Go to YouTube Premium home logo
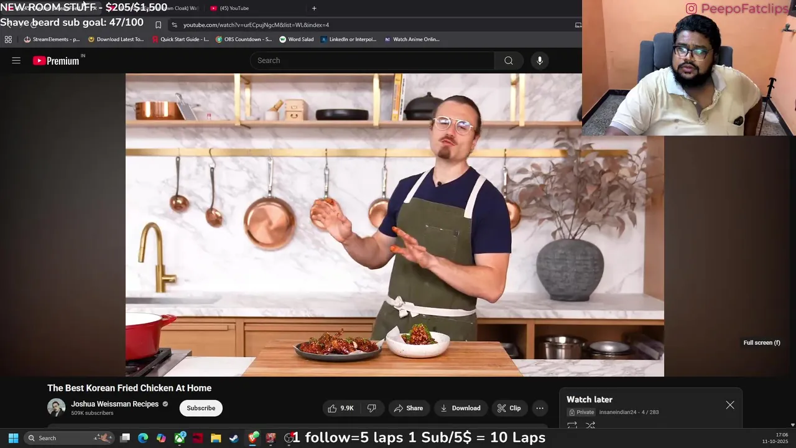Image resolution: width=796 pixels, height=448 pixels. coord(56,60)
